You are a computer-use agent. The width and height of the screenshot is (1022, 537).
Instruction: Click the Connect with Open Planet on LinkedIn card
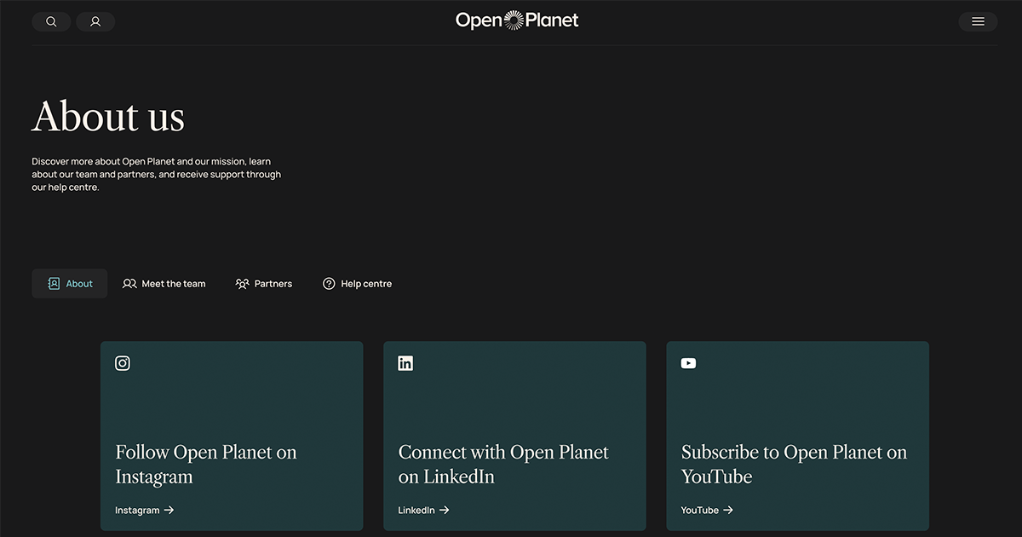pyautogui.click(x=514, y=436)
